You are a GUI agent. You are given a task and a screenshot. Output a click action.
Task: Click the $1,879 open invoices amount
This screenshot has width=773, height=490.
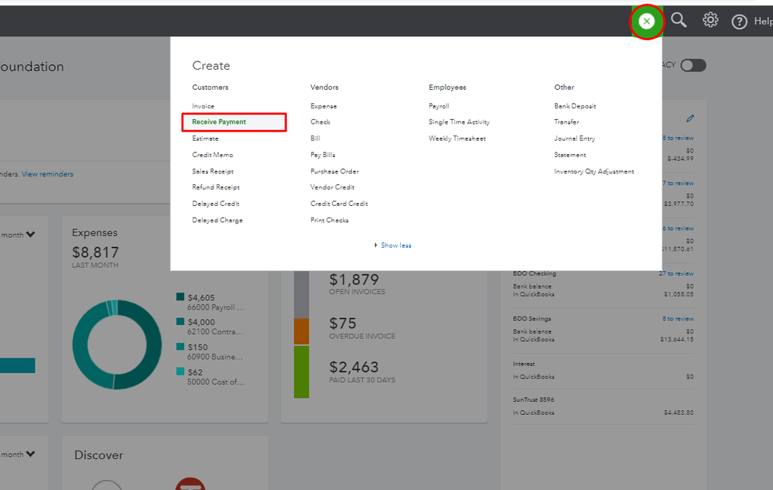[x=354, y=279]
